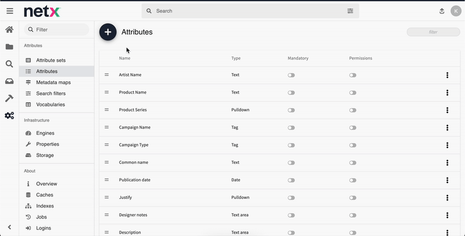Click drag handle for Justify row
The image size is (465, 236).
pos(106,198)
